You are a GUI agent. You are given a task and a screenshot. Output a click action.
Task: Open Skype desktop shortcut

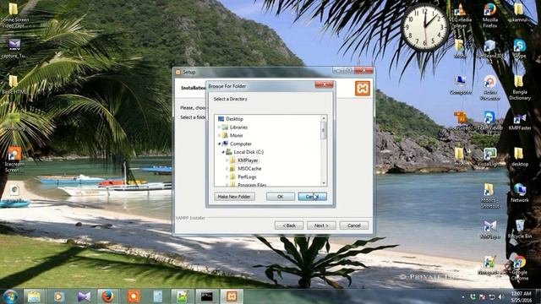[x=520, y=49]
